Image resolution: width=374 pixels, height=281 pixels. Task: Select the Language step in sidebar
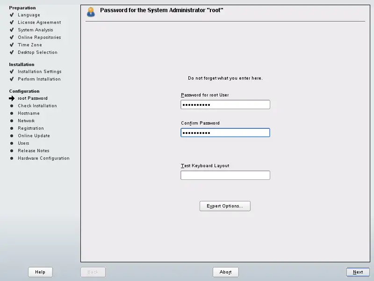(29, 15)
